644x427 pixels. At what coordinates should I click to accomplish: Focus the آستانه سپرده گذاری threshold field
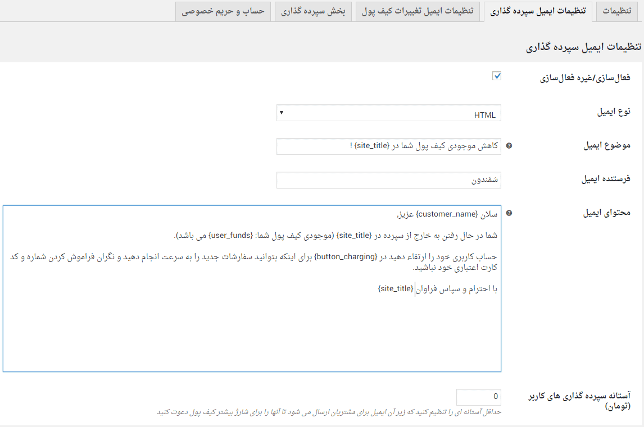pyautogui.click(x=478, y=397)
